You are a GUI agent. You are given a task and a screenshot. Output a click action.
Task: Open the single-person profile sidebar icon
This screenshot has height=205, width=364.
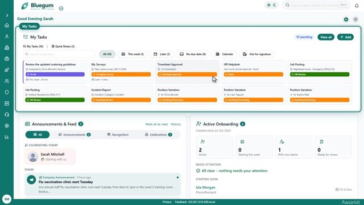pyautogui.click(x=7, y=36)
